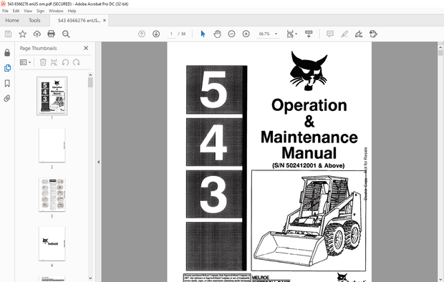444x282 pixels.
Task: Select page 1 thumbnail
Action: click(x=52, y=96)
